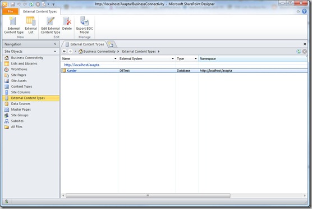Collapse the Site Objects section

point(55,51)
